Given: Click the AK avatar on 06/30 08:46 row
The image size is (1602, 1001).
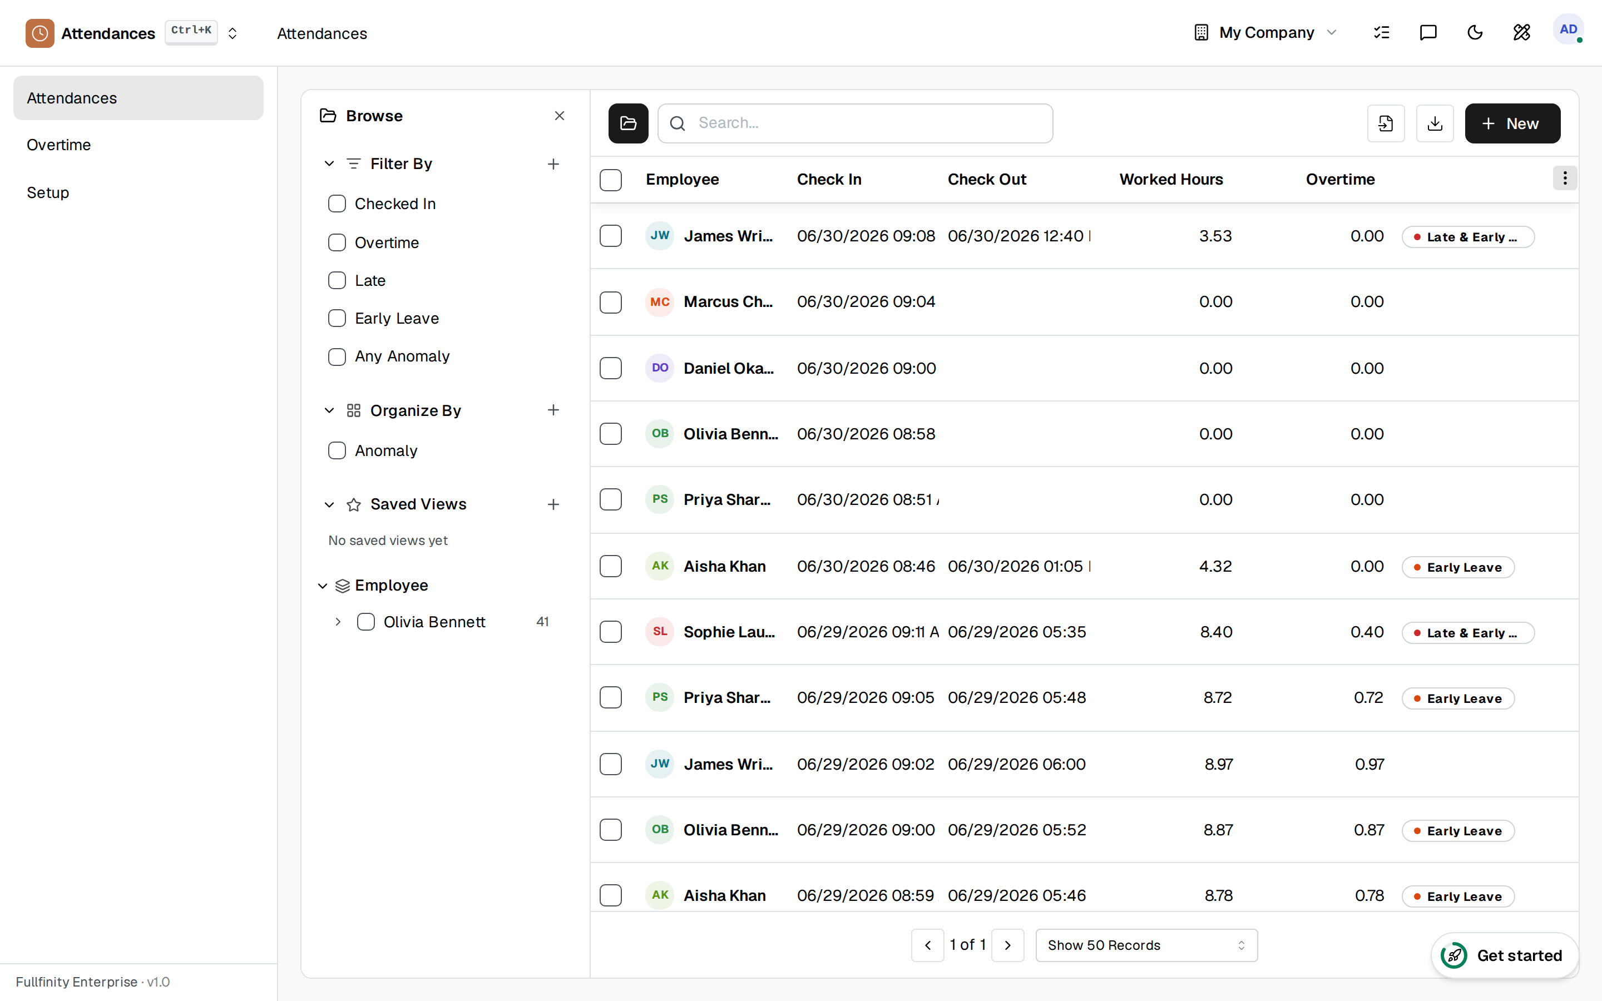Looking at the screenshot, I should [659, 566].
